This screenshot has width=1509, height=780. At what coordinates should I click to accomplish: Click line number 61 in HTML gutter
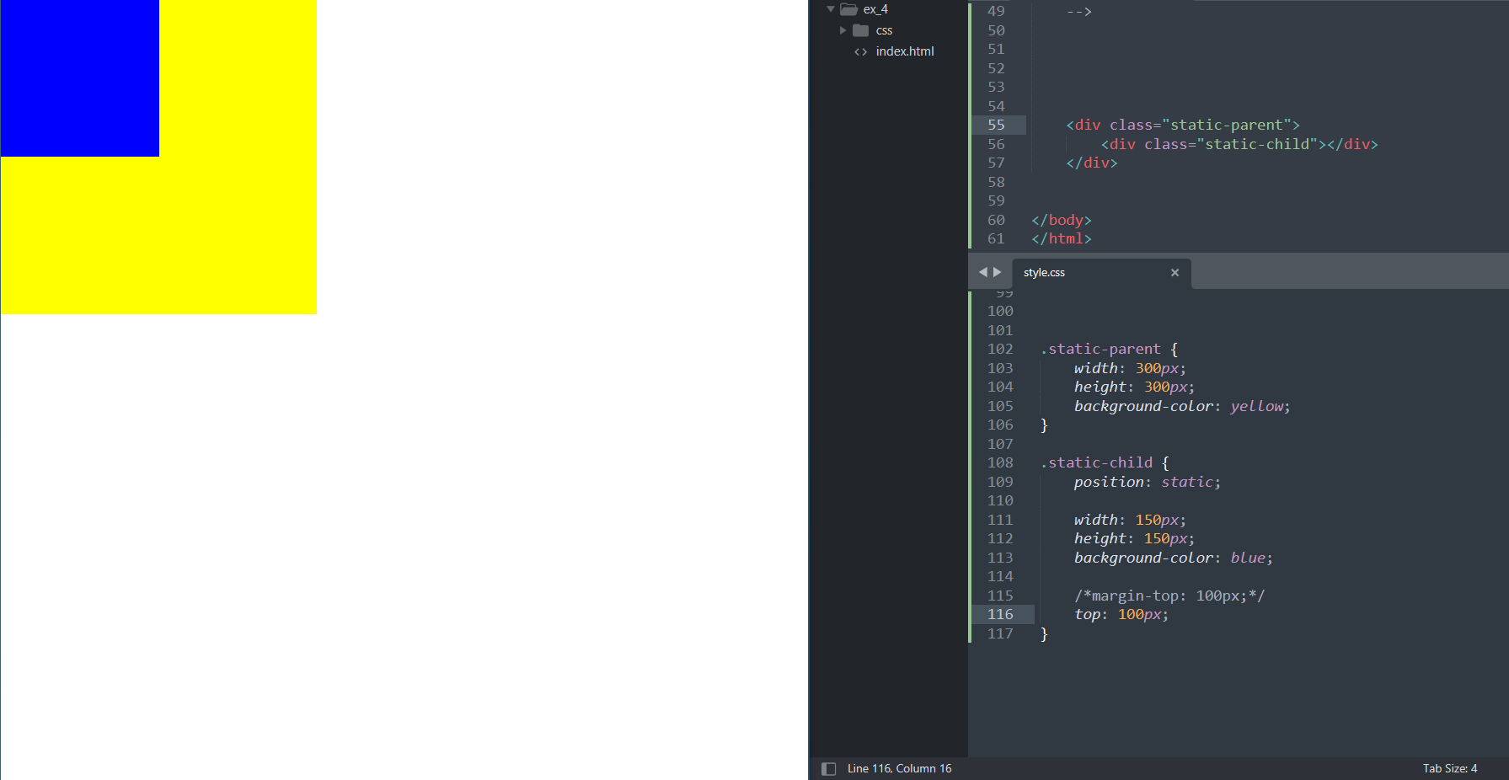click(996, 238)
